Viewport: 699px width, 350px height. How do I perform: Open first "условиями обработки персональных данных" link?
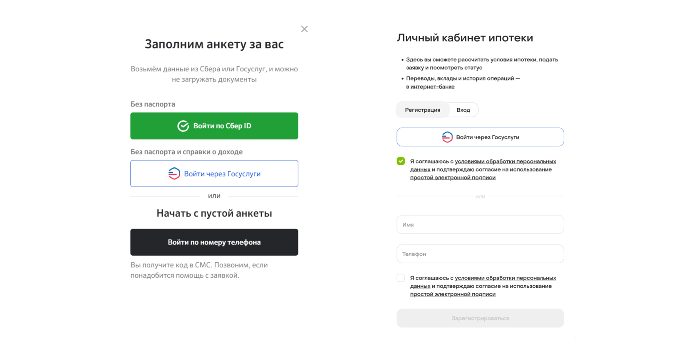tap(505, 162)
